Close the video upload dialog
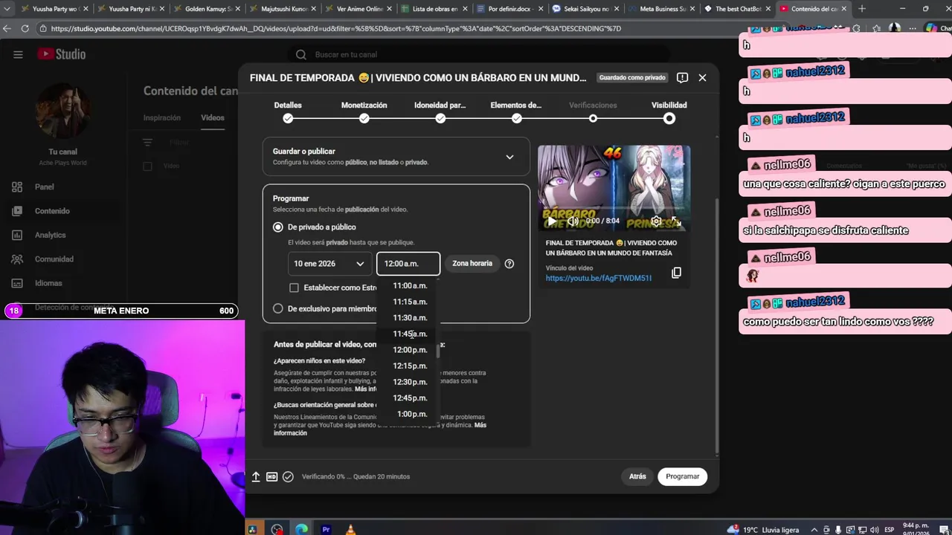952x535 pixels. [x=702, y=77]
